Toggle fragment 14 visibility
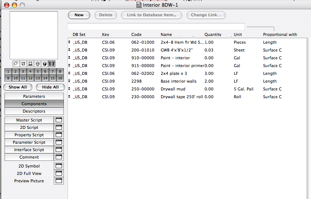The image size is (311, 199). [45, 78]
